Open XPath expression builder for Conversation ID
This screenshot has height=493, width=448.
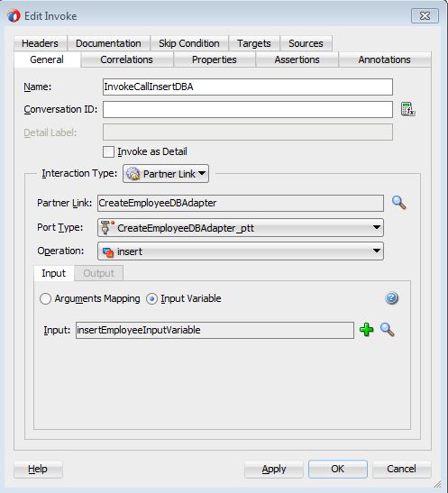pos(407,109)
